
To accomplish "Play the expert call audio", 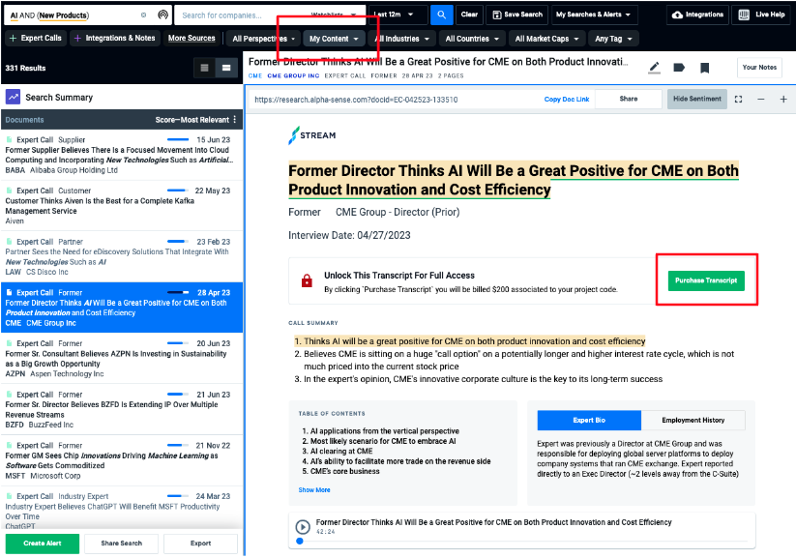I will [303, 526].
